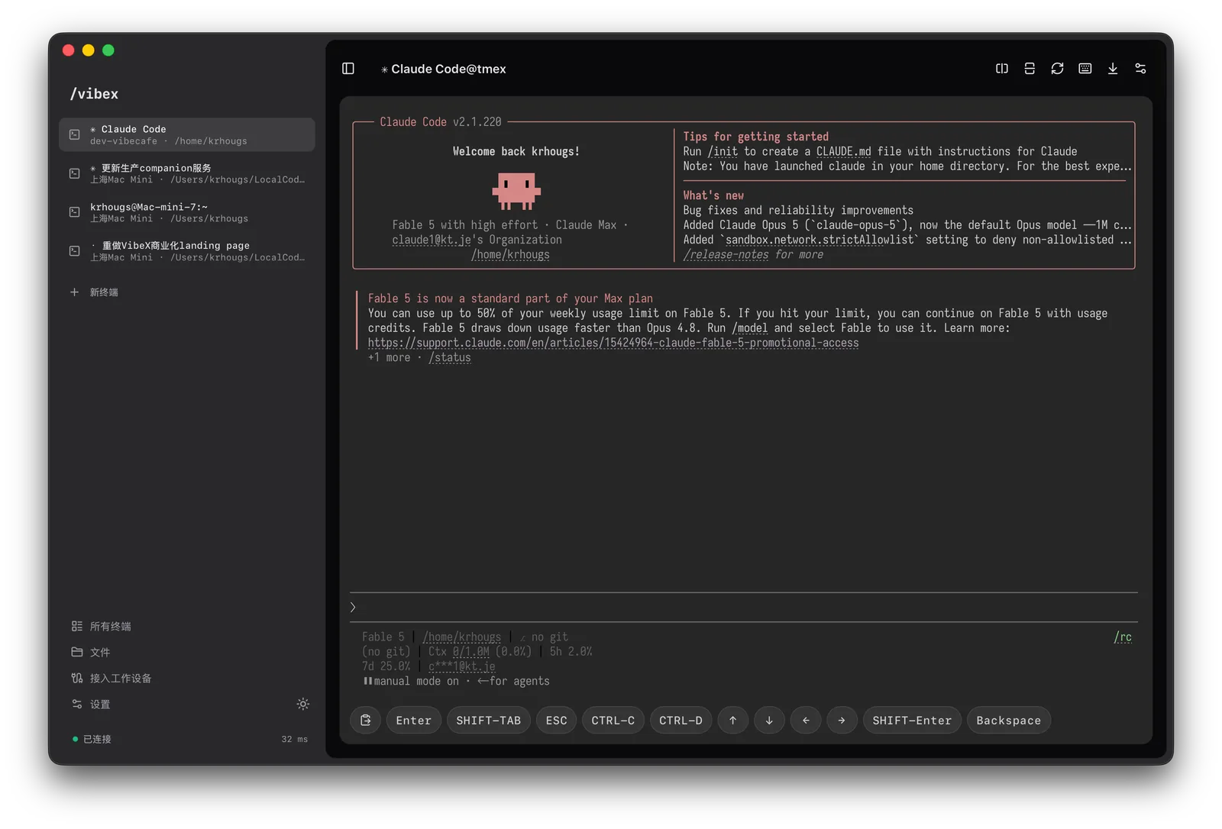
Task: Click the left arrow key button
Action: pyautogui.click(x=806, y=720)
